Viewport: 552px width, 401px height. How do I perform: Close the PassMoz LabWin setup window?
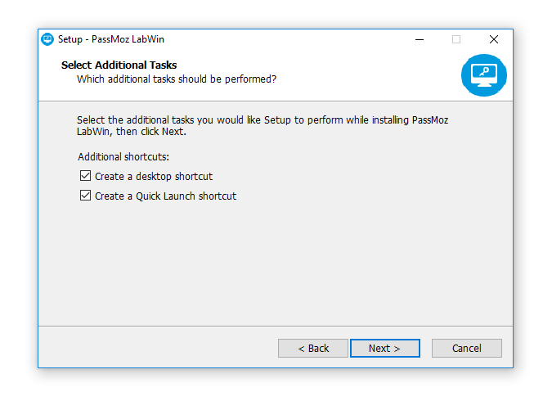click(494, 39)
